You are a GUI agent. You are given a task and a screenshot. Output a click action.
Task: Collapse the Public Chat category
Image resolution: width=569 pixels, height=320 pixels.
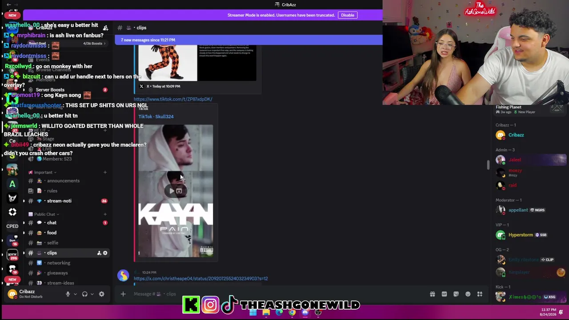(x=44, y=214)
